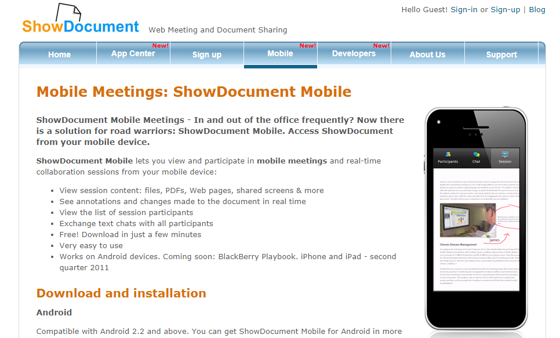Open the Developers tab

(x=354, y=53)
